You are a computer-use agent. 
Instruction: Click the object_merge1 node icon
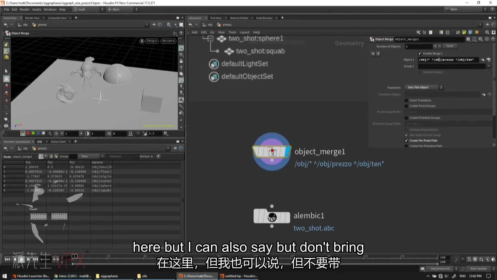click(x=272, y=152)
